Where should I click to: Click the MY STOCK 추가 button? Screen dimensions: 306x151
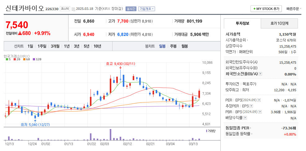[266, 9]
